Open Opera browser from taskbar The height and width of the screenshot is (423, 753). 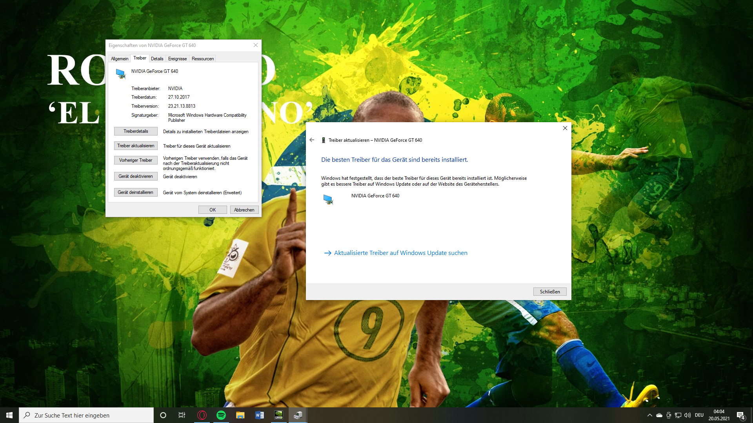pyautogui.click(x=202, y=415)
